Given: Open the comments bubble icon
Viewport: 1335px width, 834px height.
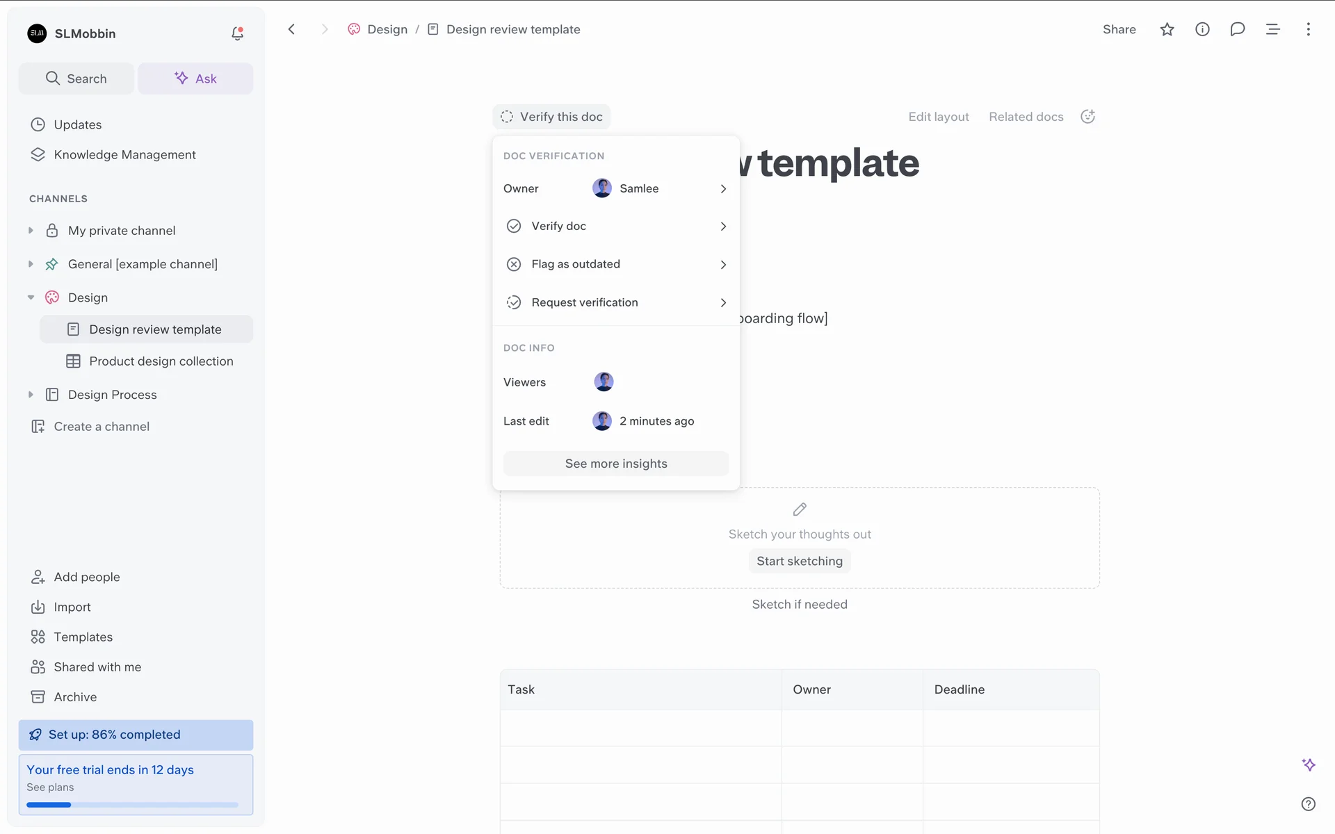Looking at the screenshot, I should coord(1237,29).
